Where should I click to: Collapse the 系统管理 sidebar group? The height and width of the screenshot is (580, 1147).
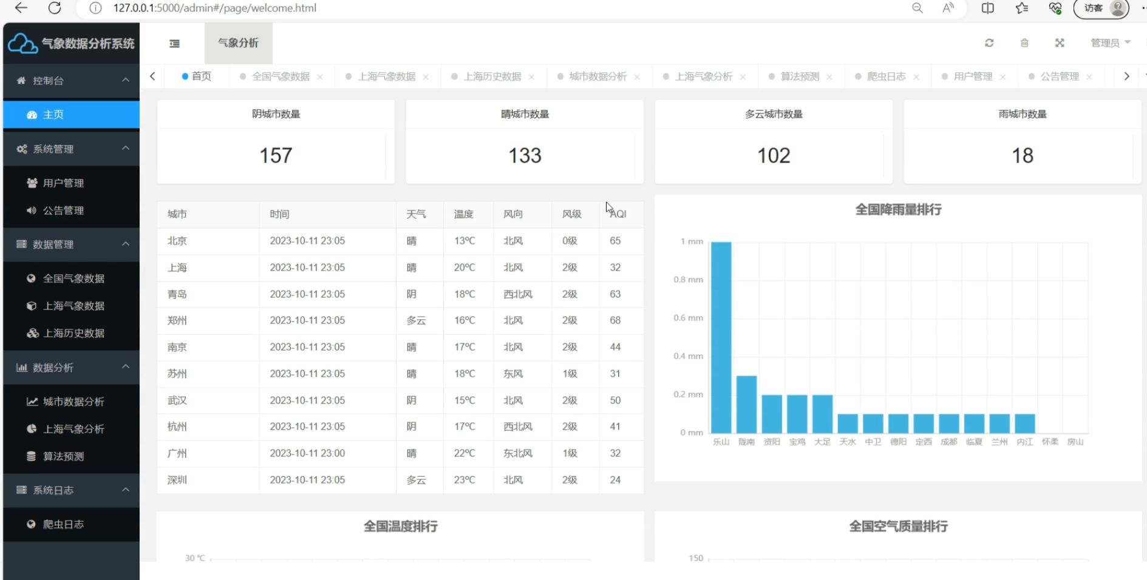(x=71, y=149)
